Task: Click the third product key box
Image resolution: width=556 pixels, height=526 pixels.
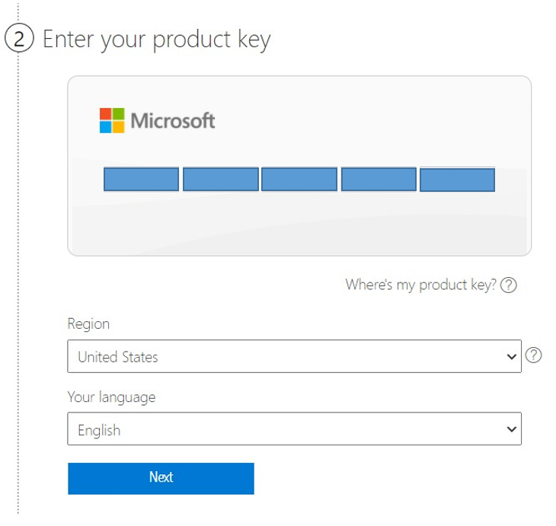Action: click(x=299, y=180)
